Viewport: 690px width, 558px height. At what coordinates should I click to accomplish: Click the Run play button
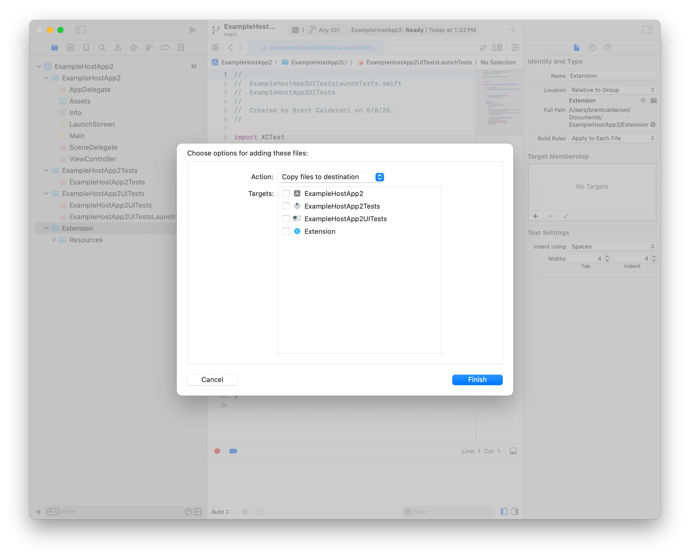tap(193, 30)
